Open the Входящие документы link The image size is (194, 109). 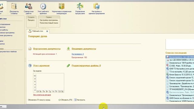coord(84,49)
